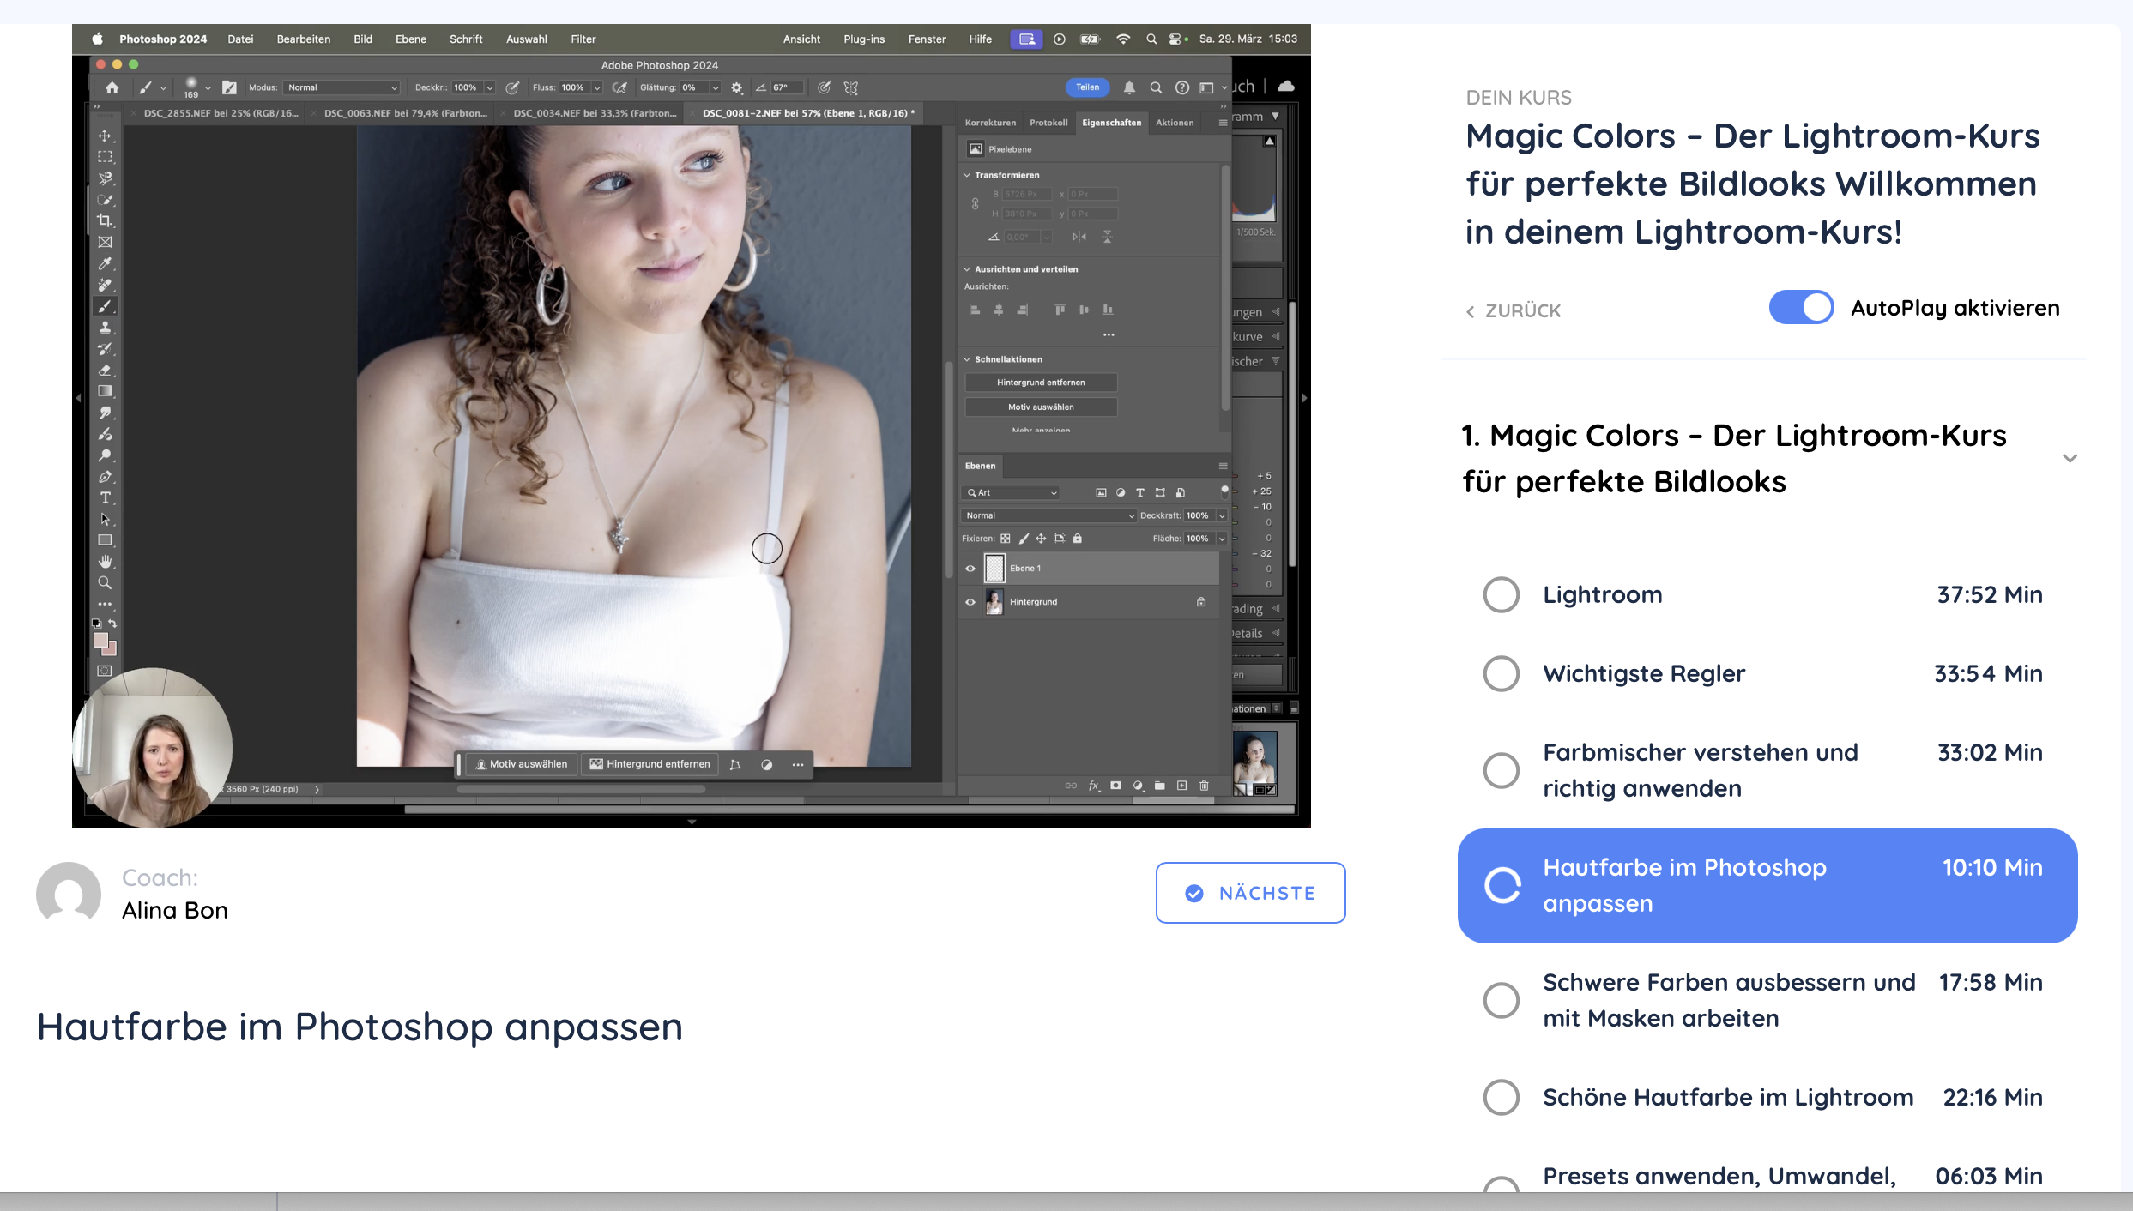The height and width of the screenshot is (1211, 2133).
Task: Click the Home icon in options bar
Action: [112, 87]
